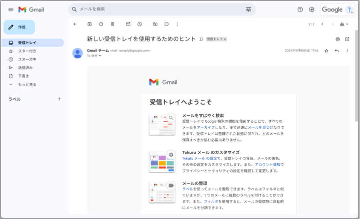Viewport: 360px width, 219px height.
Task: Open the main menu hamburger icon
Action: [11, 9]
